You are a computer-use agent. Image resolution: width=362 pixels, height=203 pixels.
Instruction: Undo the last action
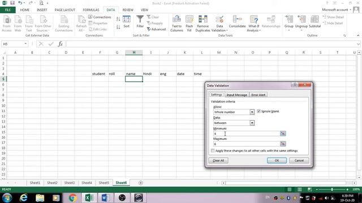pos(20,3)
